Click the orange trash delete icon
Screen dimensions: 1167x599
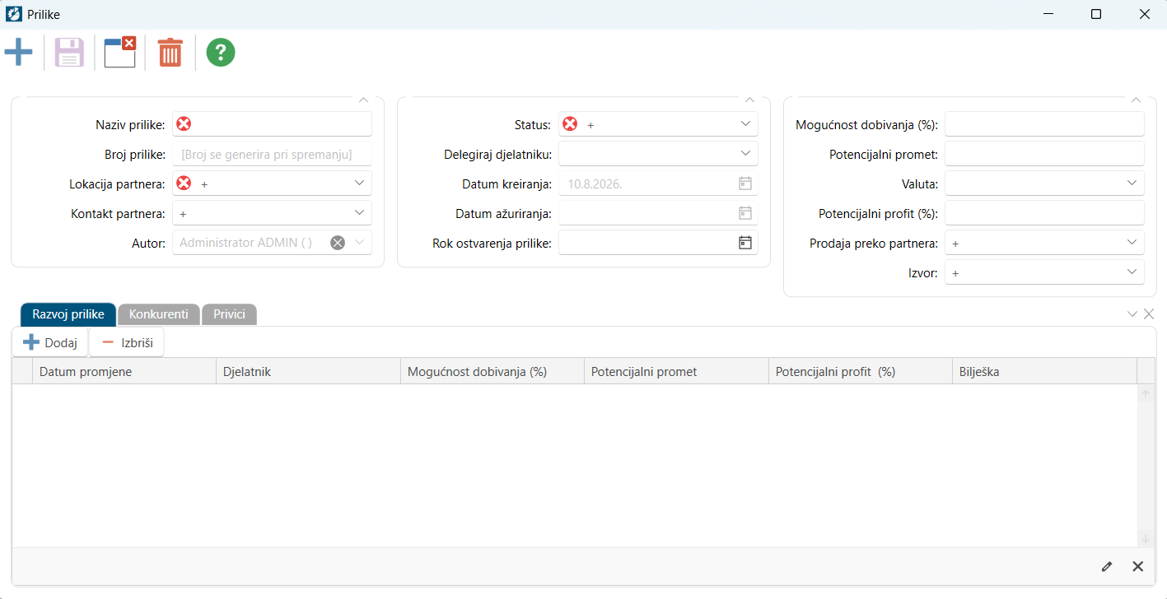click(170, 53)
